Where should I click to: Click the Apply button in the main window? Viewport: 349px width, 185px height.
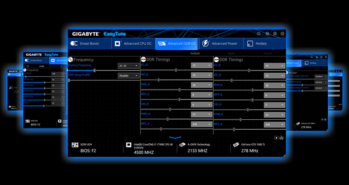click(x=232, y=53)
